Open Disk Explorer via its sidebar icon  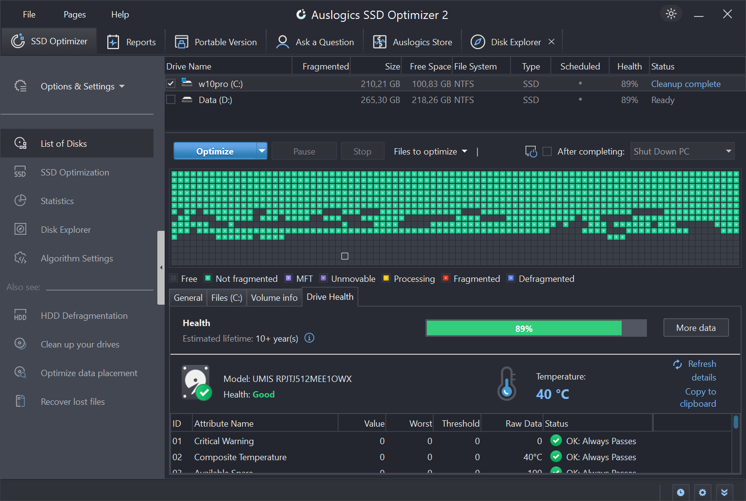click(x=20, y=229)
